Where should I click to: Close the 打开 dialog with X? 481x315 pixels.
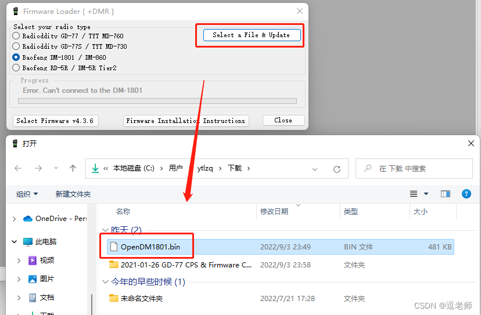click(471, 143)
